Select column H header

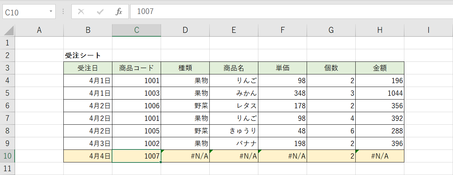[x=380, y=30]
